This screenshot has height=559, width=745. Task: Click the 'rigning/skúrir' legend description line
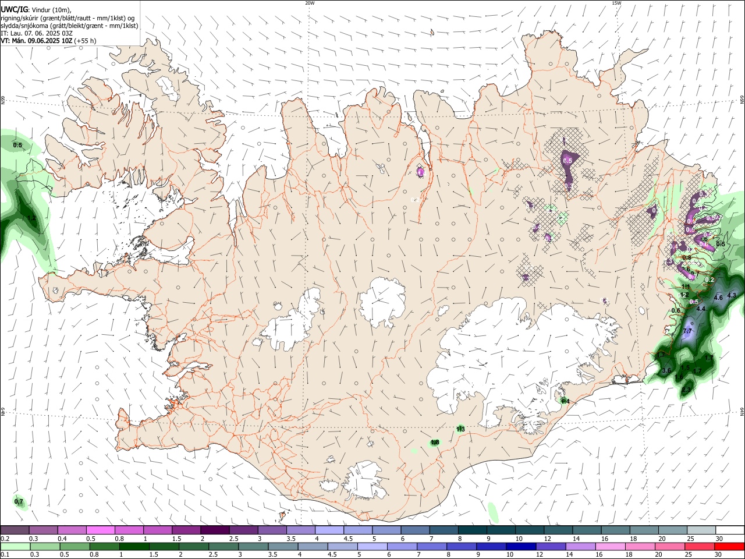(68, 18)
